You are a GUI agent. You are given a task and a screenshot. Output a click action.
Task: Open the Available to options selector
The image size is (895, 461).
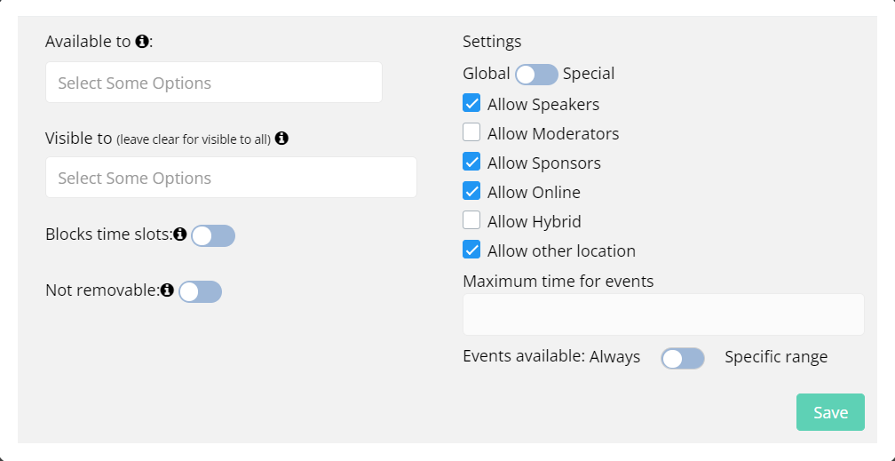[214, 83]
